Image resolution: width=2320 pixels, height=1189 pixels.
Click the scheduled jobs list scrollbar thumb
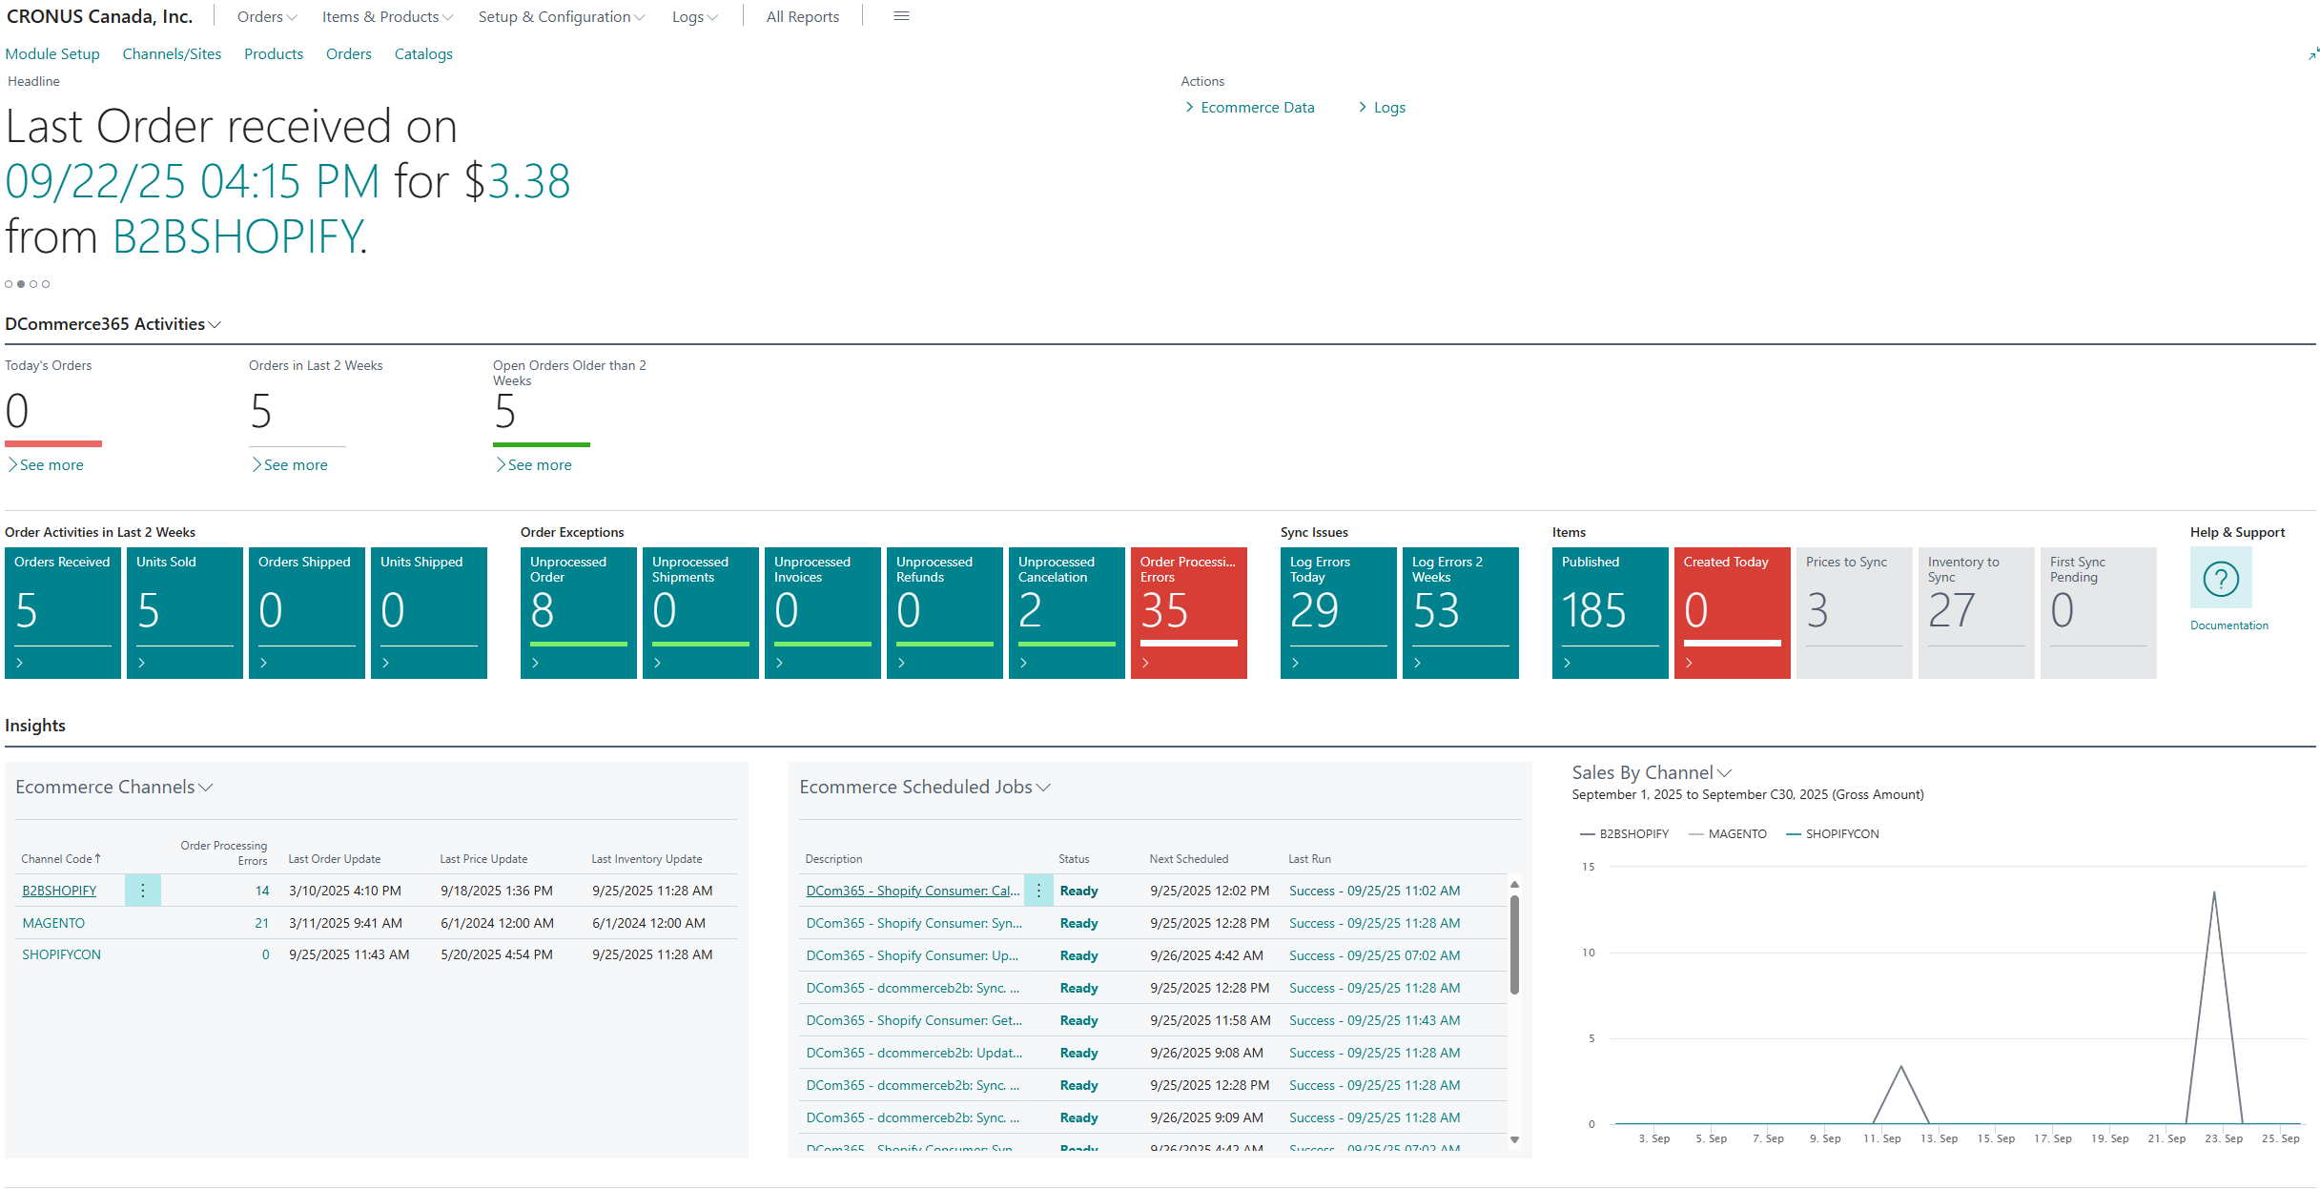click(x=1514, y=946)
